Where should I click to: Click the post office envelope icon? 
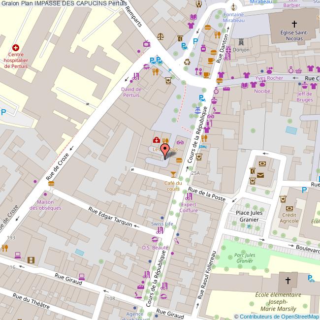coord(260,175)
